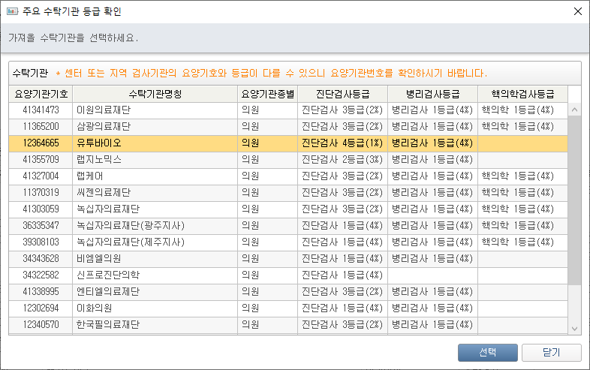Click the 진단검사등급 column header
The image size is (590, 370).
tap(342, 94)
